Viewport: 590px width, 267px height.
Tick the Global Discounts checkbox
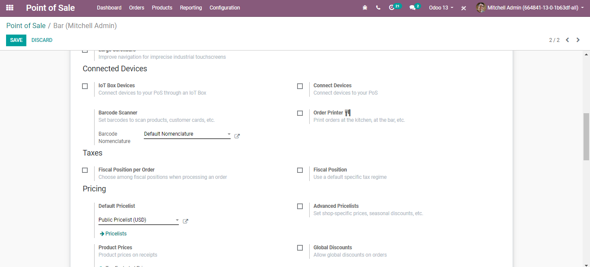coord(300,248)
